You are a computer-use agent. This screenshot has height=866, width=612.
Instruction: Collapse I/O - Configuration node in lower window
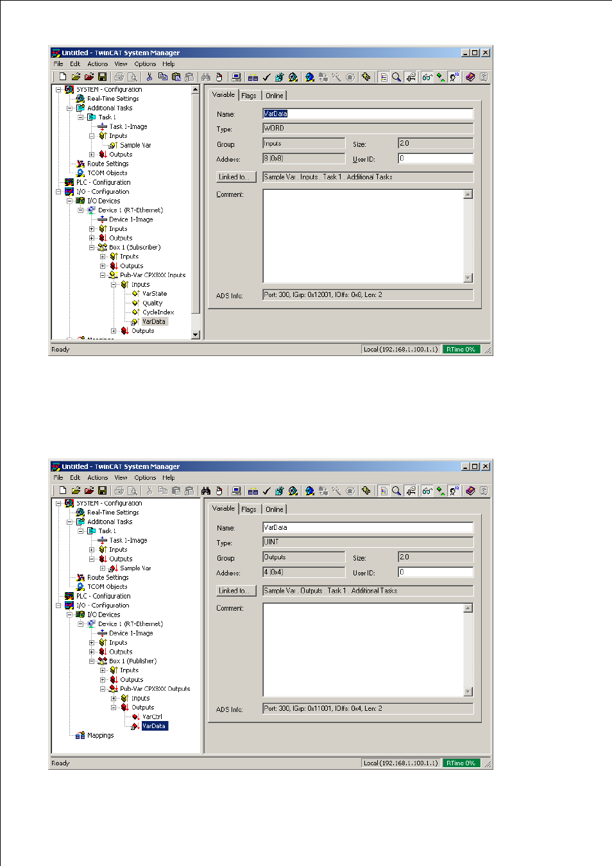click(58, 606)
